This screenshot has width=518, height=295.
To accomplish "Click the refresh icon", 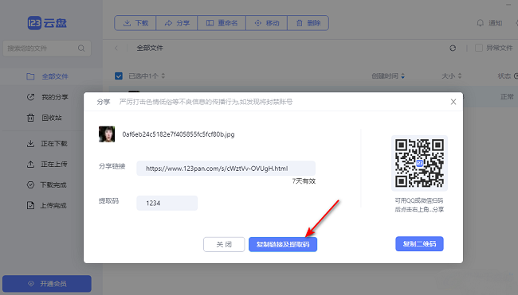I will coord(453,49).
